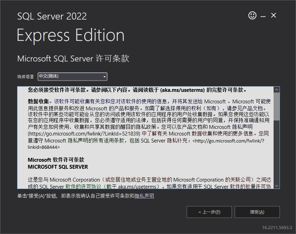Close the SQL Server installer window
The height and width of the screenshot is (234, 296).
point(273,15)
